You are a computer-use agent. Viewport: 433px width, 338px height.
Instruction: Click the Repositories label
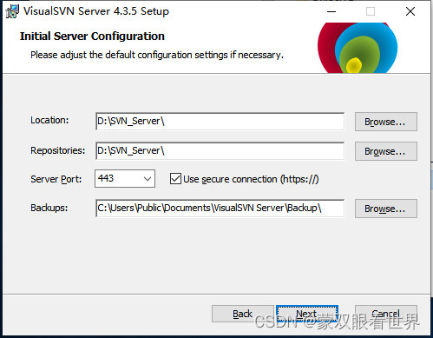pos(58,150)
